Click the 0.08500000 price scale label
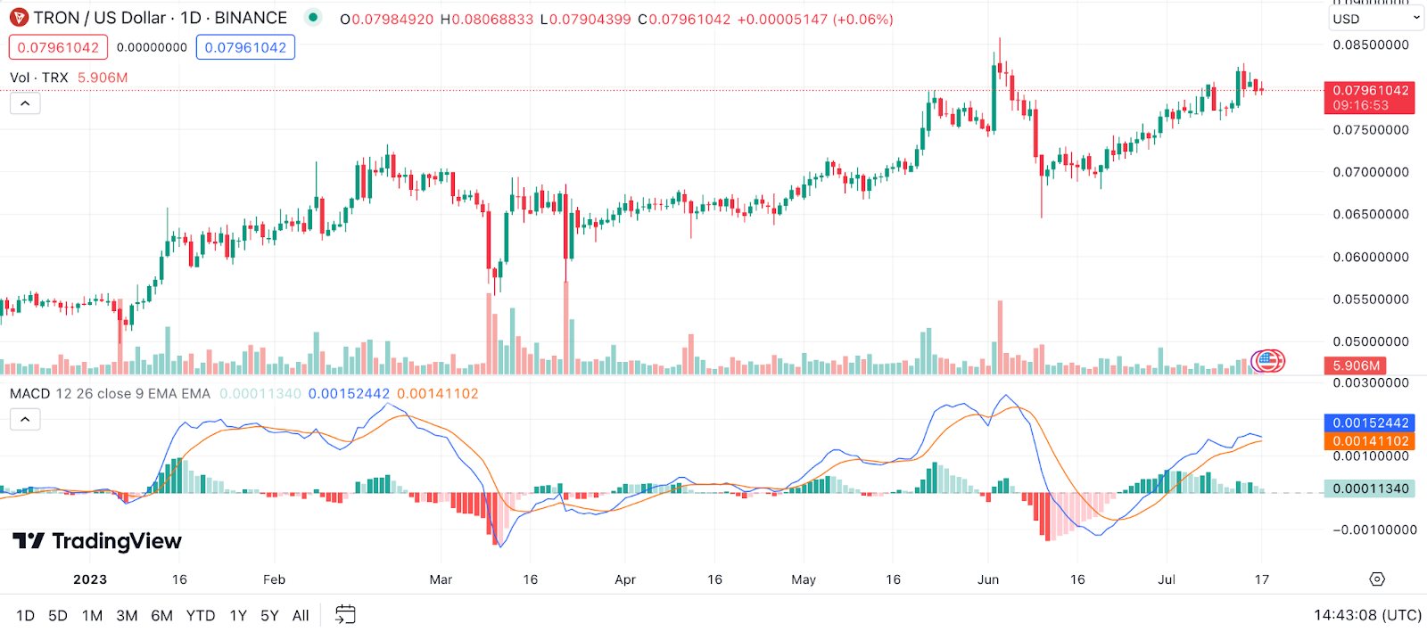The width and height of the screenshot is (1427, 632). click(1371, 45)
